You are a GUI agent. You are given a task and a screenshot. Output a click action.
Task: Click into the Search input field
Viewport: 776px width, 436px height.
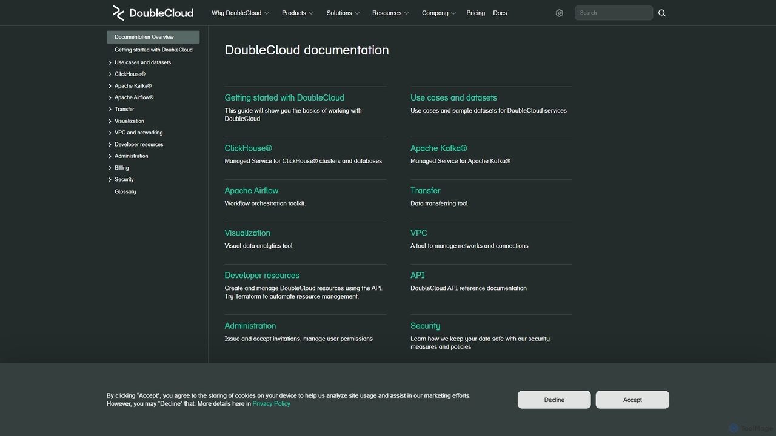pyautogui.click(x=614, y=13)
